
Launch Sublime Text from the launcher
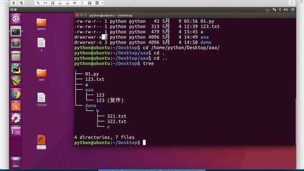(16, 43)
